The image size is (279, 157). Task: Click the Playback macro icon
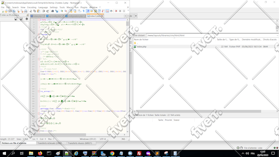coord(124,11)
